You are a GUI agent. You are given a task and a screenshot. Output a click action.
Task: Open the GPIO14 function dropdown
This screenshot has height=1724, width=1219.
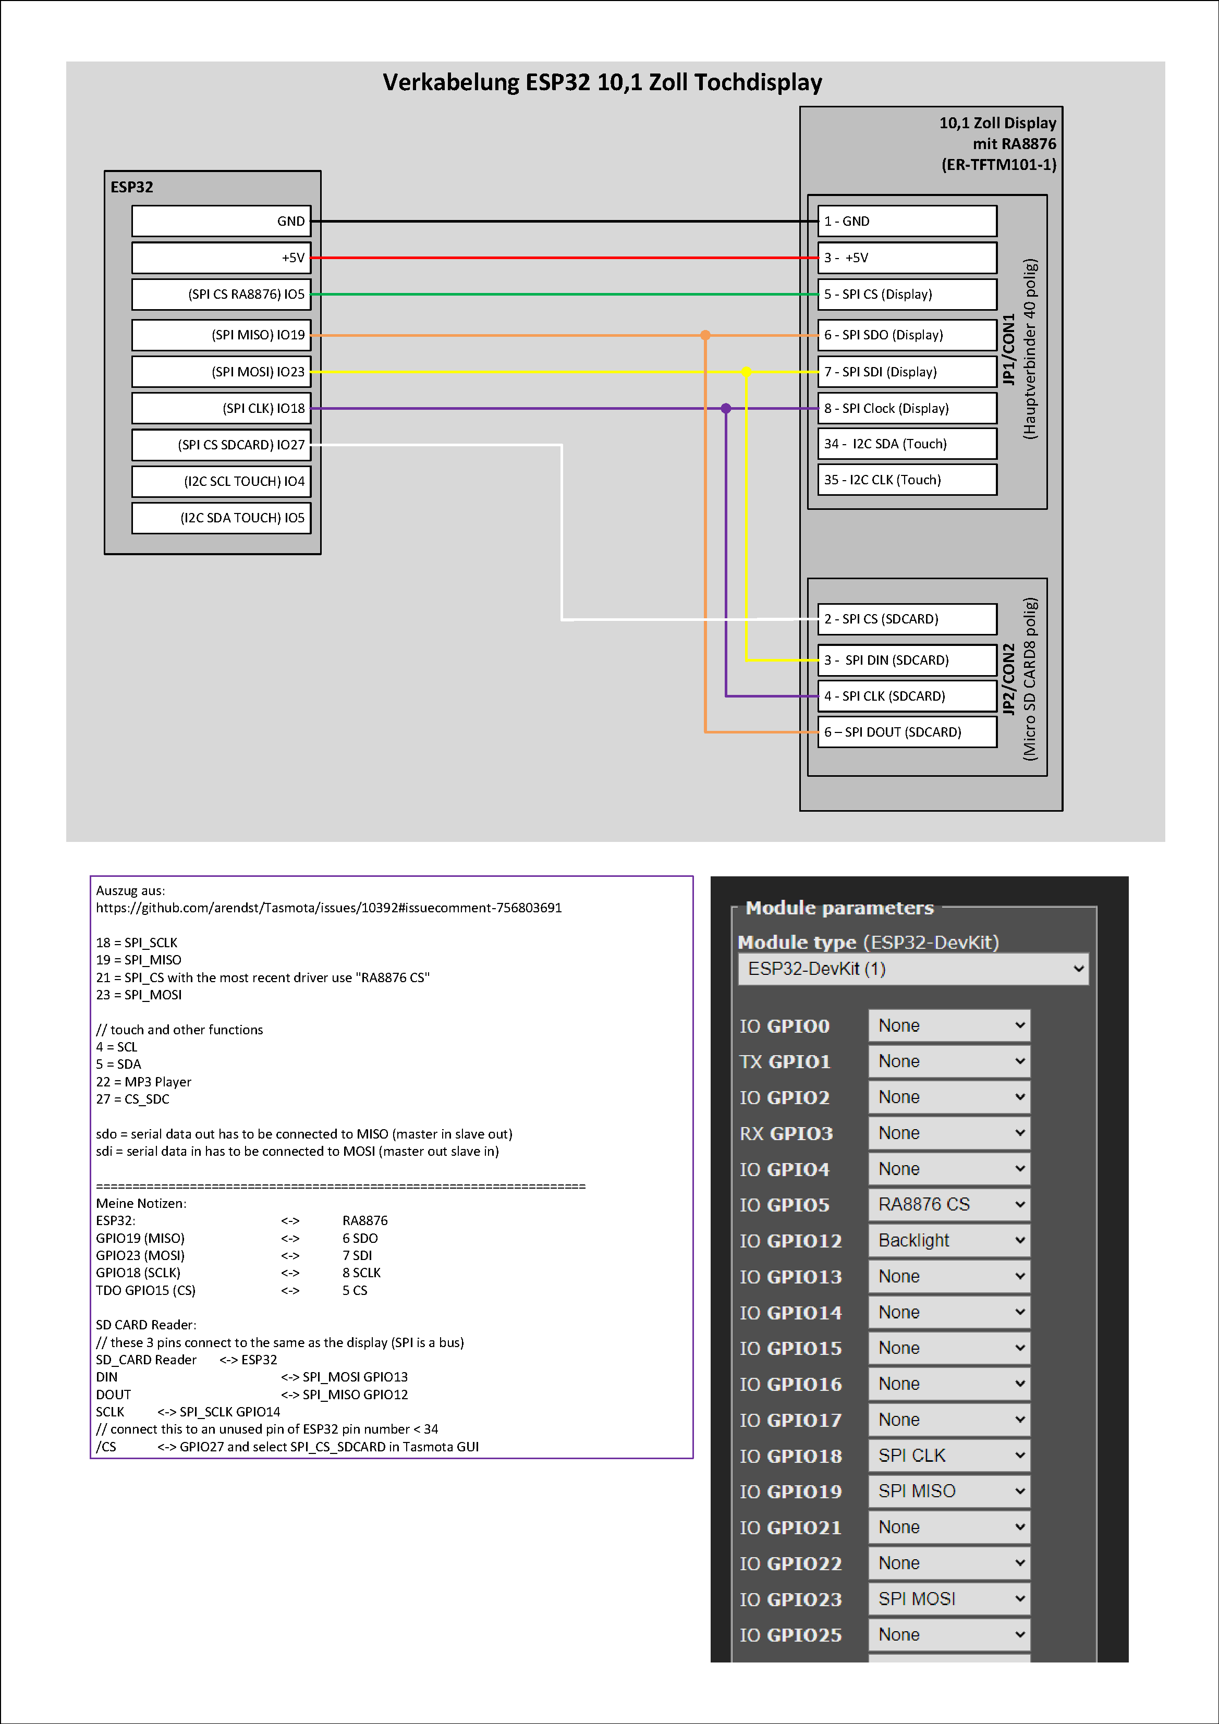click(949, 1313)
